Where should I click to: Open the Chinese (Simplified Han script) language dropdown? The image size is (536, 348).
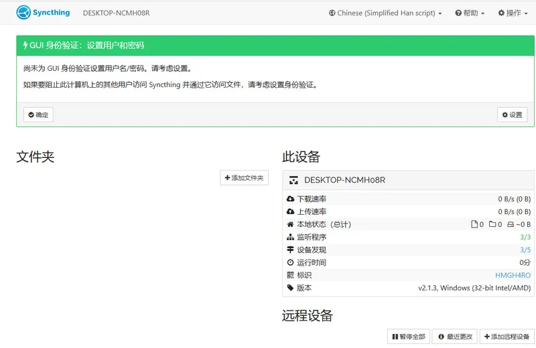(x=385, y=13)
